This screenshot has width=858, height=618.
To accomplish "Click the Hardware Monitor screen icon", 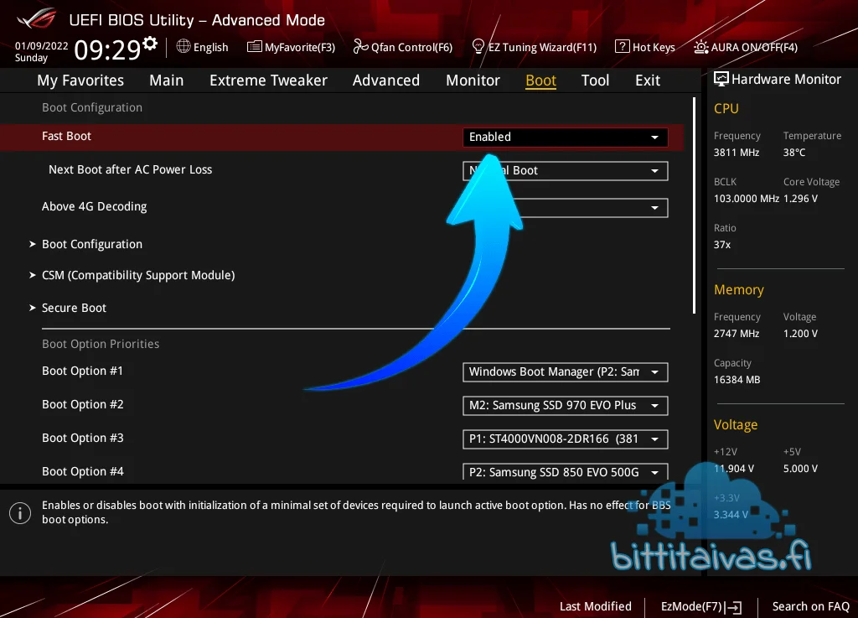I will (721, 80).
